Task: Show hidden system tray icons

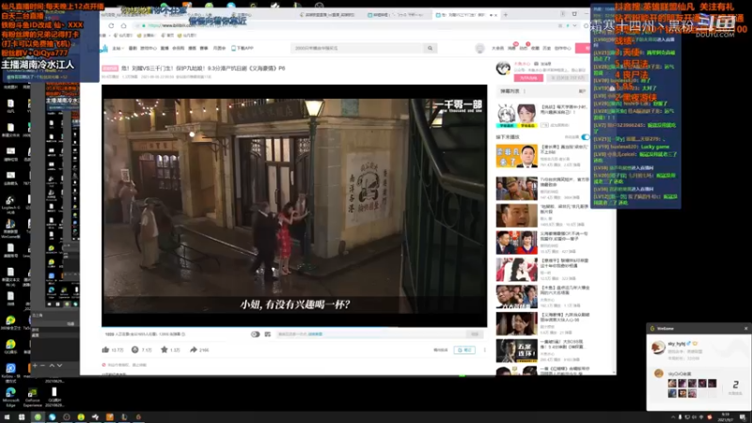Action: [x=673, y=417]
